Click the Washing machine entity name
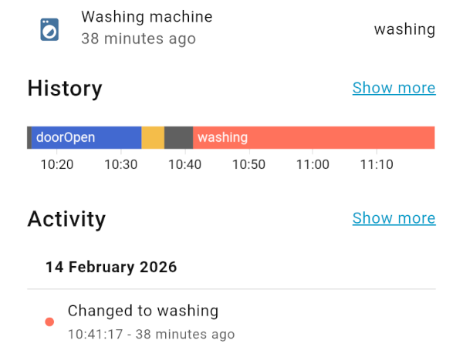 click(147, 16)
